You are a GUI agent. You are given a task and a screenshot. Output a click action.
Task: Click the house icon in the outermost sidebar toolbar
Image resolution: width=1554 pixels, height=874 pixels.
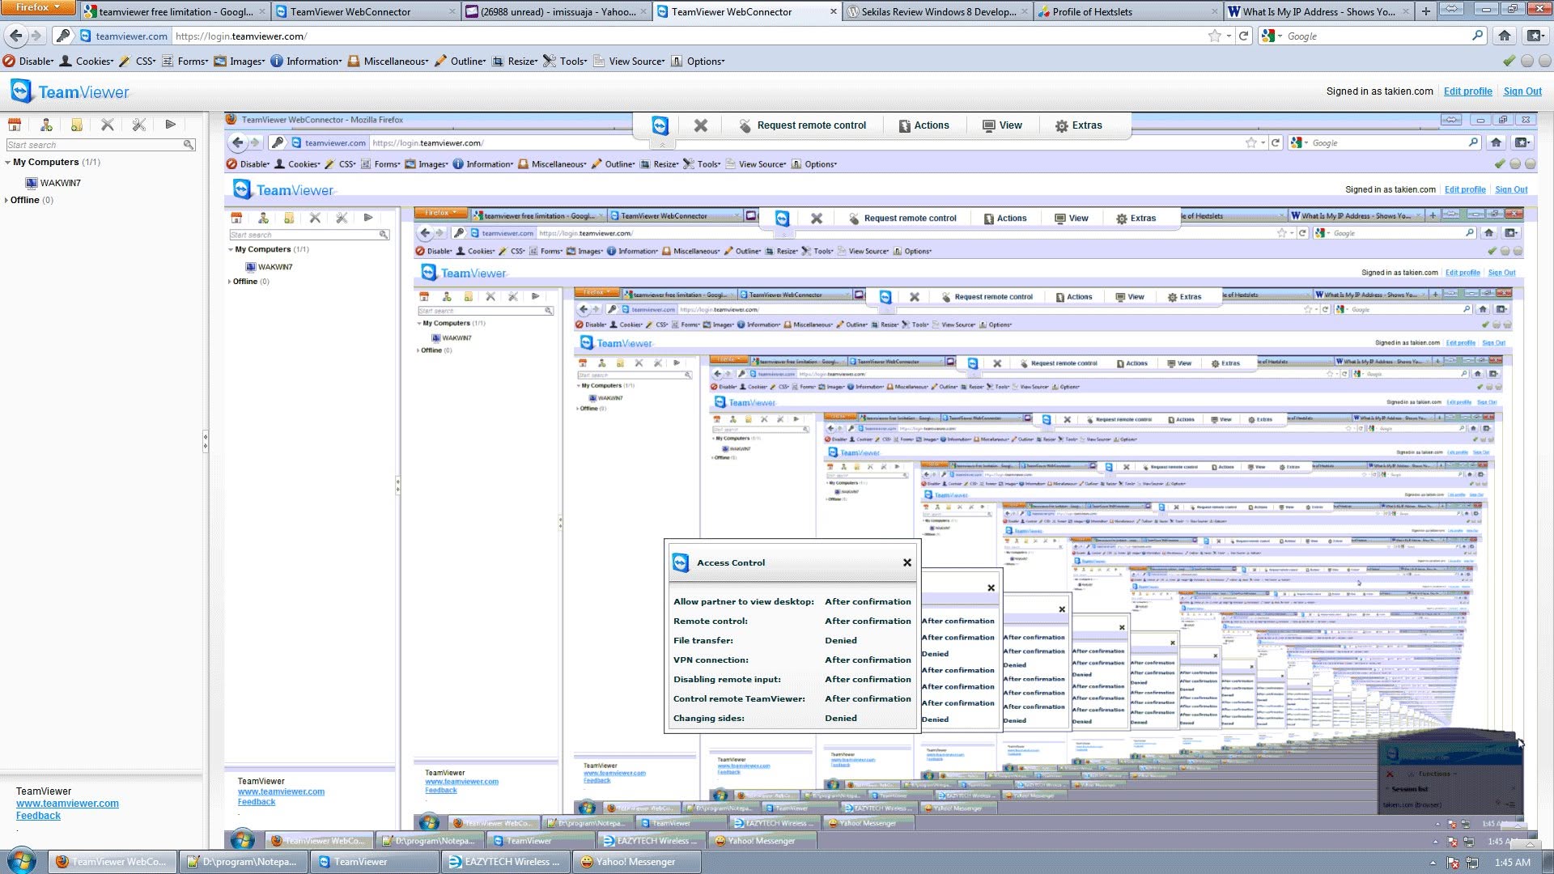(15, 125)
